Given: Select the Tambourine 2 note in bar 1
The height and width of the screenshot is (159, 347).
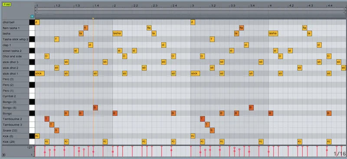Looking at the screenshot, I should (47, 119).
